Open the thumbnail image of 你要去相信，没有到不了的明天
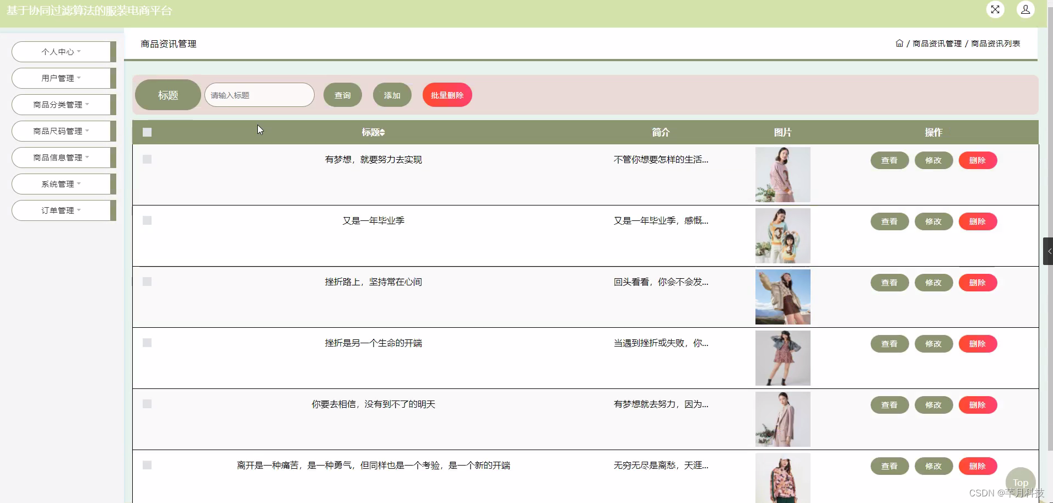 pos(783,419)
